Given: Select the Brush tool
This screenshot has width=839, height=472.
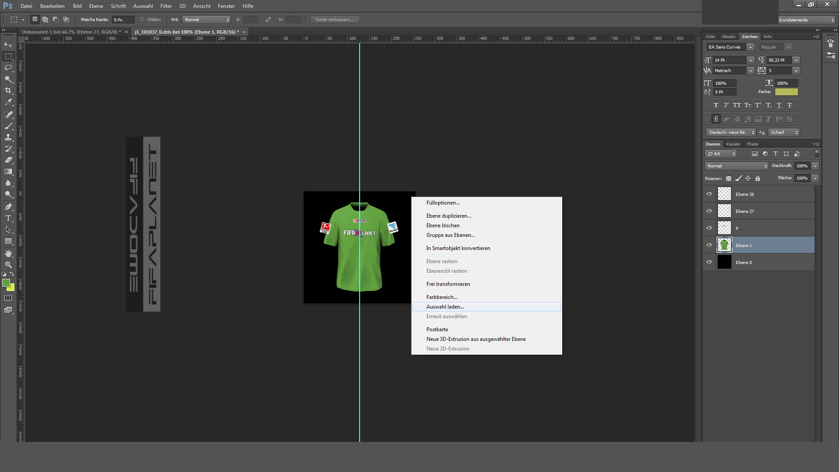Looking at the screenshot, I should (8, 126).
